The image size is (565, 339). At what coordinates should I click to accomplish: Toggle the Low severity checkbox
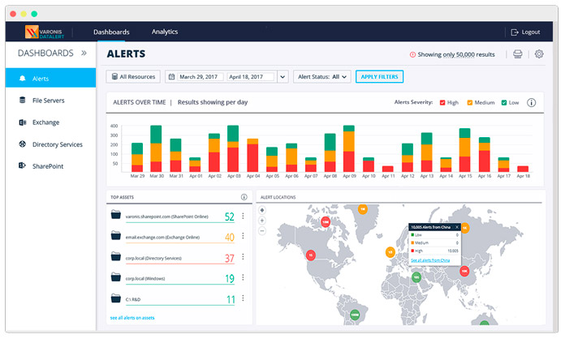click(x=504, y=102)
